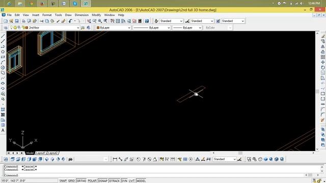Click the 2D Wireframe shade mode icon
The height and width of the screenshot is (183, 326).
point(249,159)
